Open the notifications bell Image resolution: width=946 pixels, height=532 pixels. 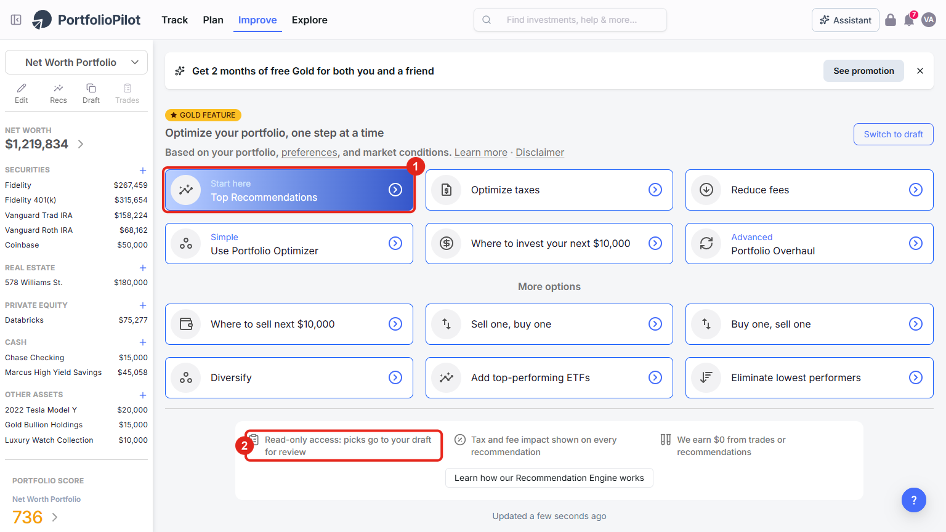pyautogui.click(x=909, y=20)
